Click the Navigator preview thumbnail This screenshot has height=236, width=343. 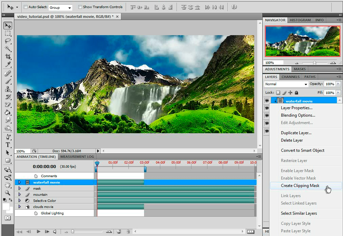[303, 41]
